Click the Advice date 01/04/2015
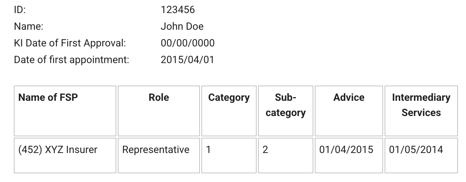466x182 pixels. pos(346,150)
